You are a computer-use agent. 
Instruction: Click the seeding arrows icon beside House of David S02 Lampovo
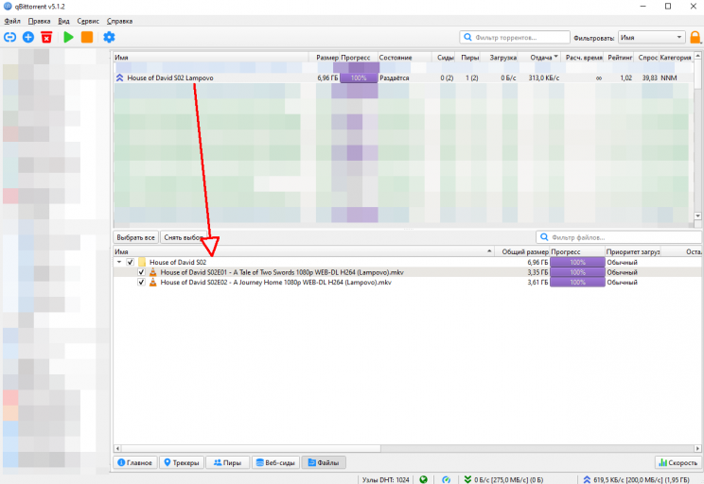119,78
